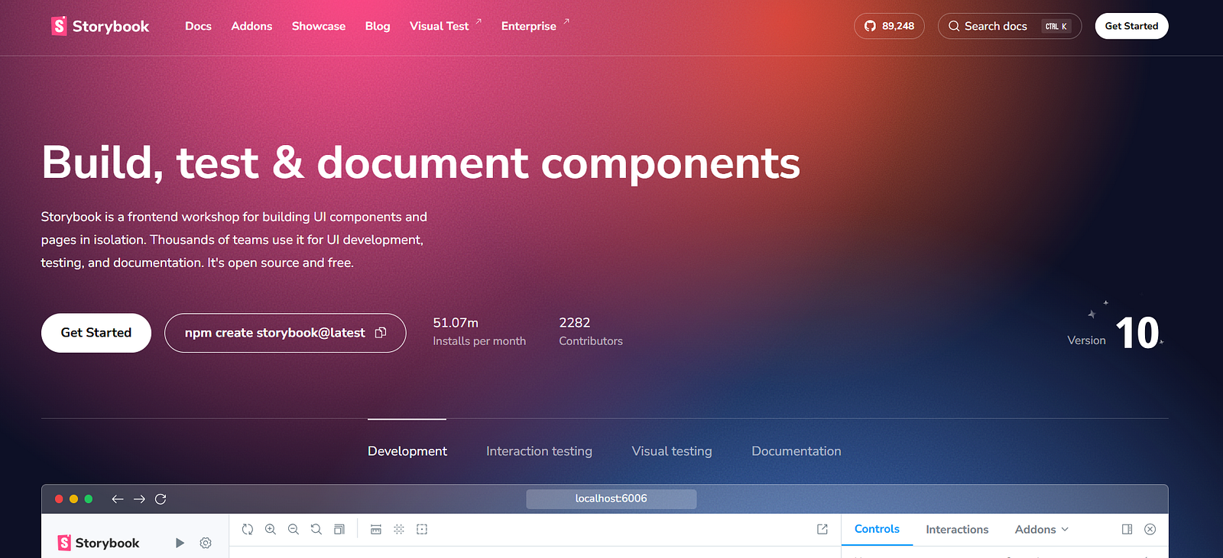This screenshot has width=1223, height=558.
Task: Click the '51.07m' installs statistic
Action: click(x=456, y=323)
